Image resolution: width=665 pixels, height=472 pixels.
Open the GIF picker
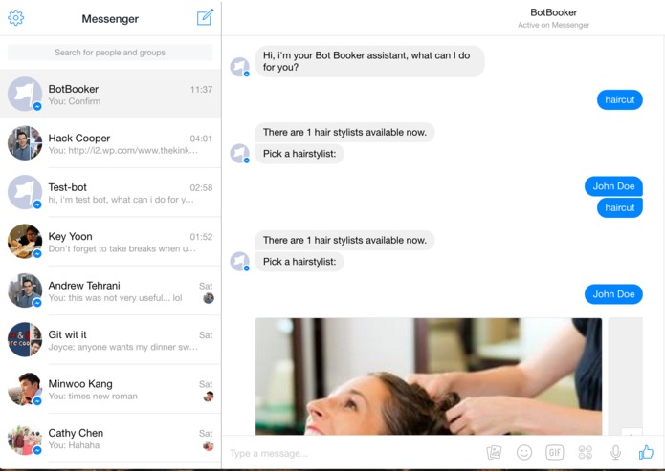click(555, 453)
